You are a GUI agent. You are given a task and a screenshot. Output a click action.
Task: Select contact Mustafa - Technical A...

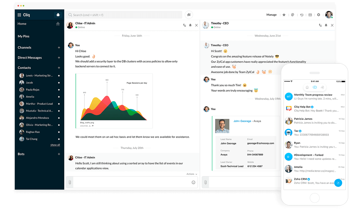39,111
